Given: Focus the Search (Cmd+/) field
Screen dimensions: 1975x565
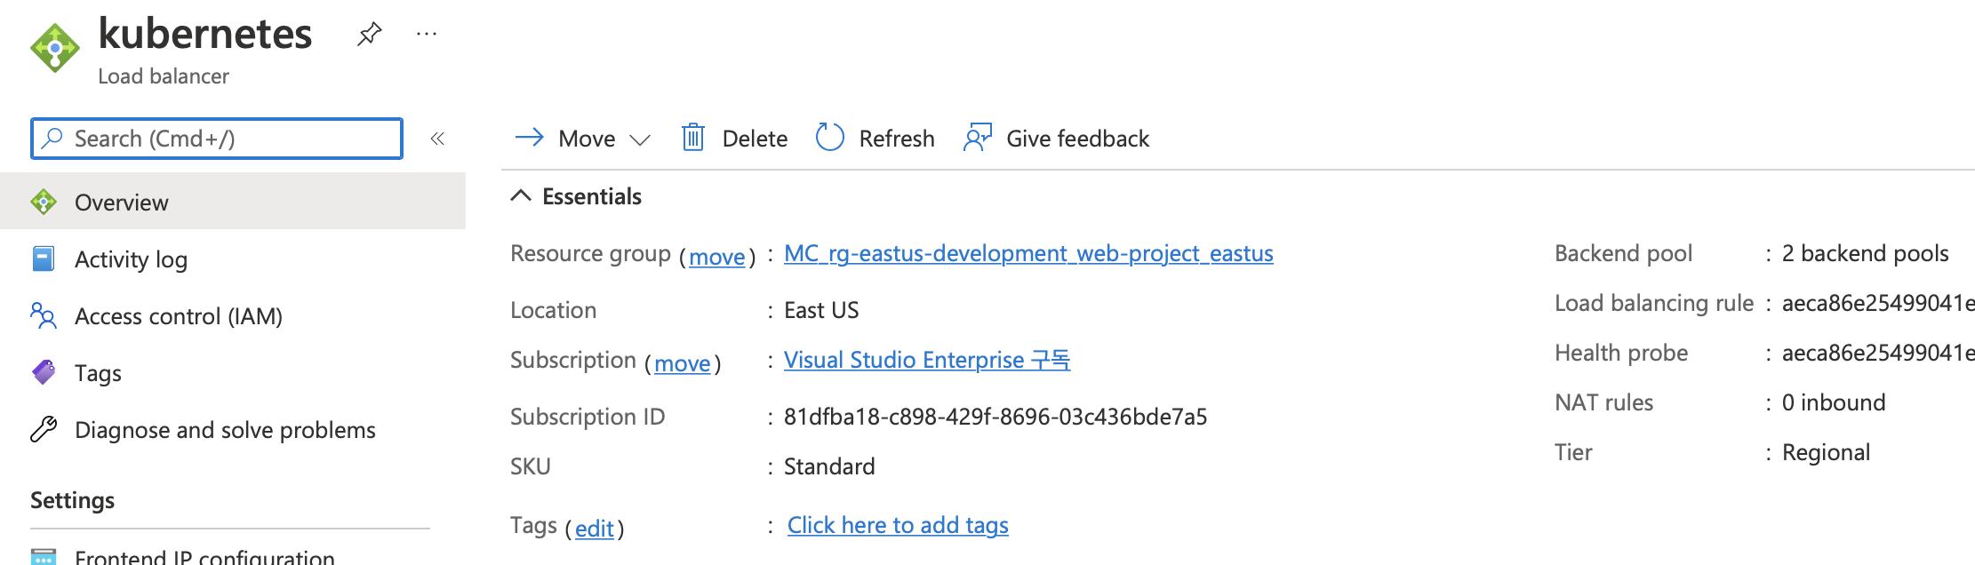Looking at the screenshot, I should (217, 139).
